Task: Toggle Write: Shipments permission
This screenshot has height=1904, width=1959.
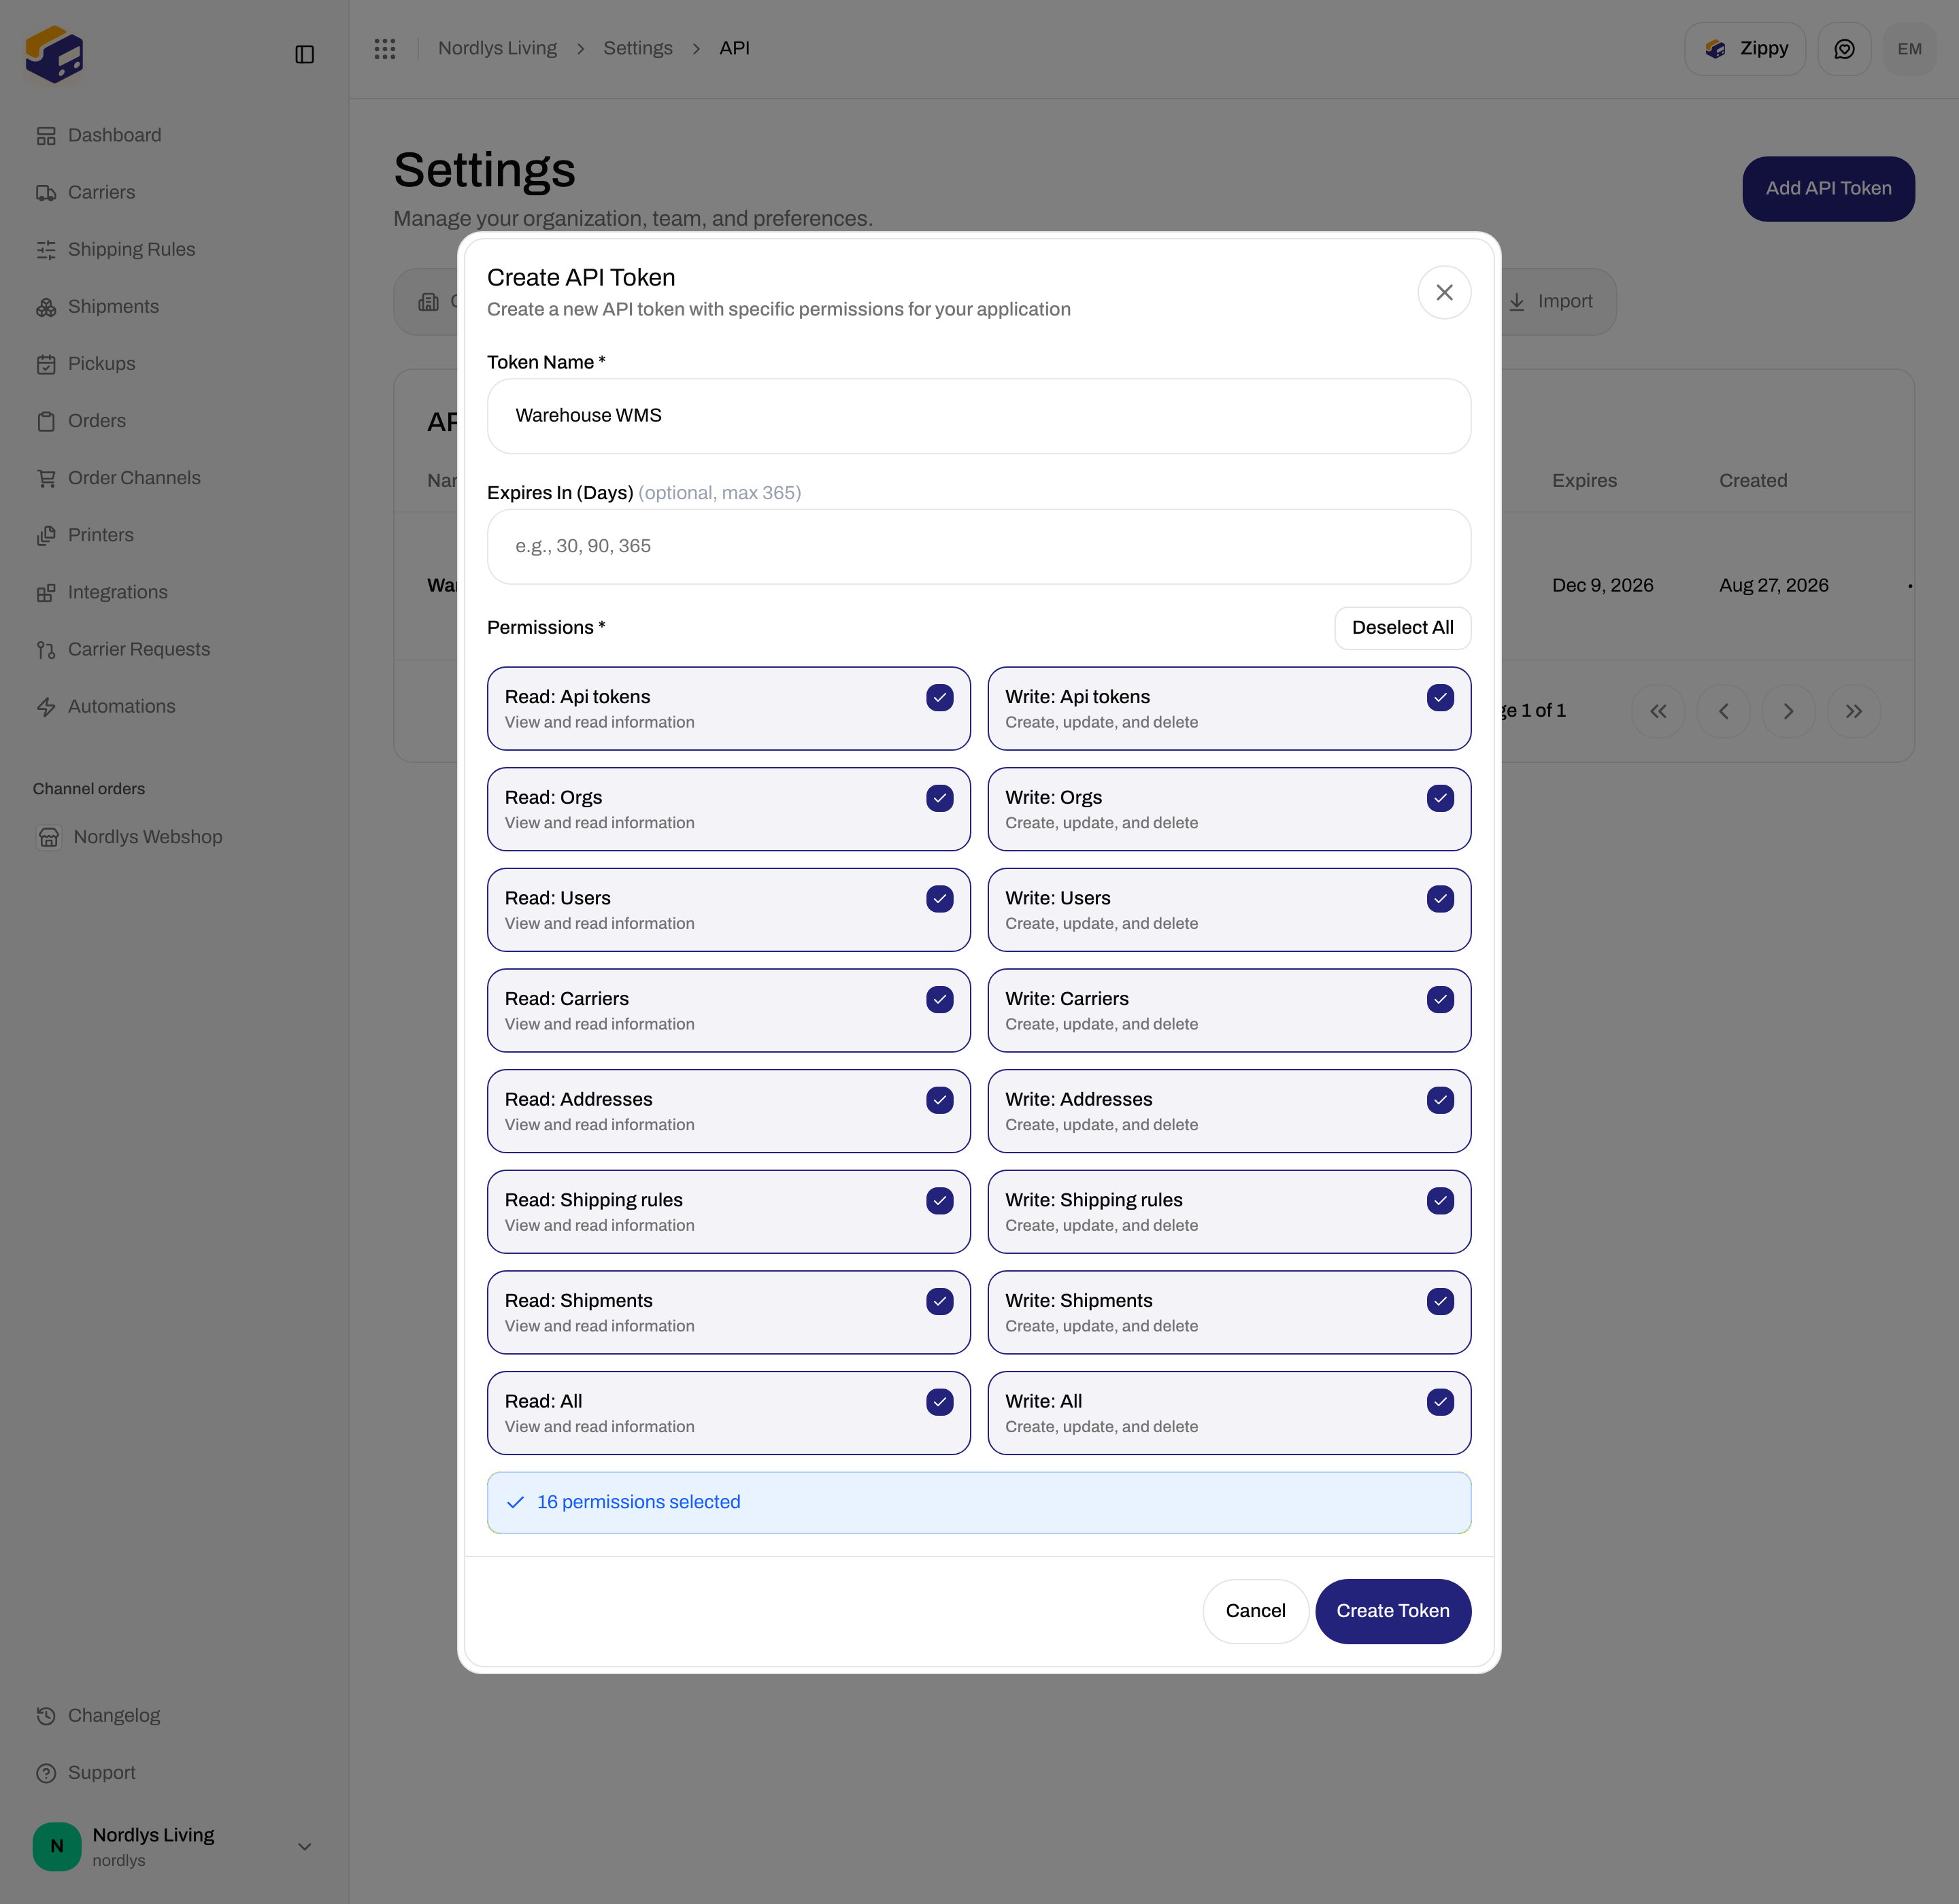Action: pyautogui.click(x=1440, y=1301)
